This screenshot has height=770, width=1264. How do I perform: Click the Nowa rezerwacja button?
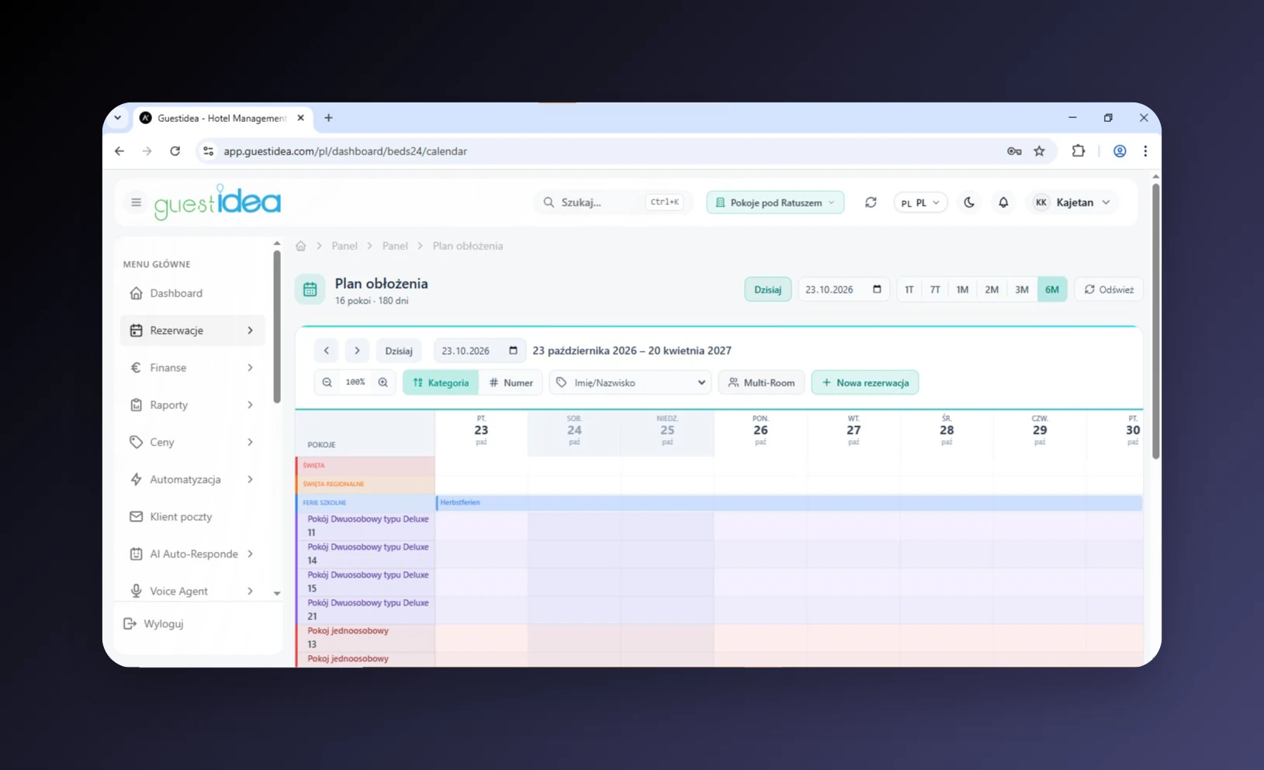865,383
